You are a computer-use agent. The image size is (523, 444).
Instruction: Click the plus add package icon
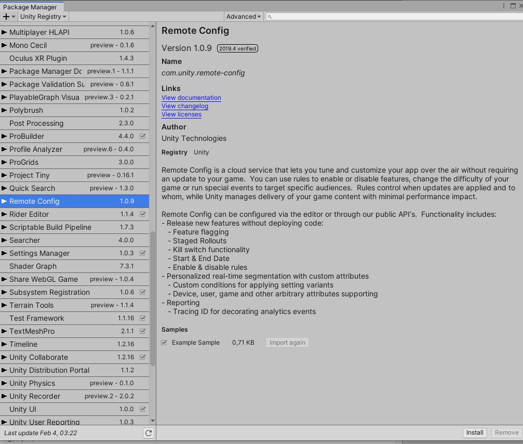point(6,16)
